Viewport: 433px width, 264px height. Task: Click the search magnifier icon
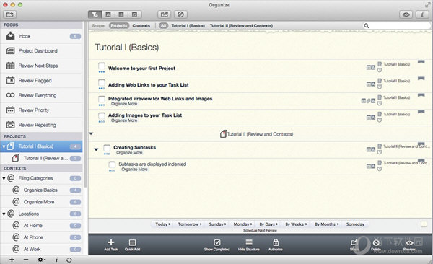point(367,26)
